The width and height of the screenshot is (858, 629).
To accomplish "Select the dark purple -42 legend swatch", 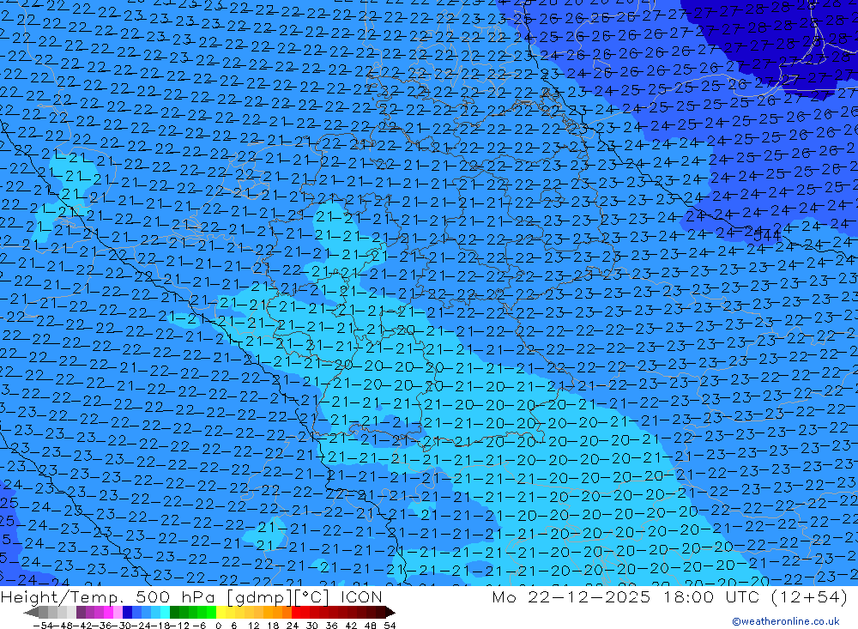I will pyautogui.click(x=81, y=612).
